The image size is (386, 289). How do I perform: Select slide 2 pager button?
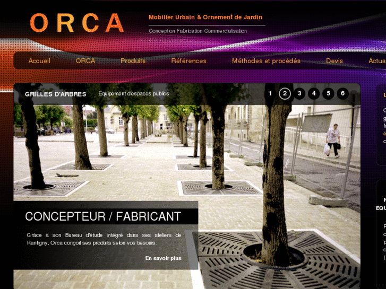(285, 93)
